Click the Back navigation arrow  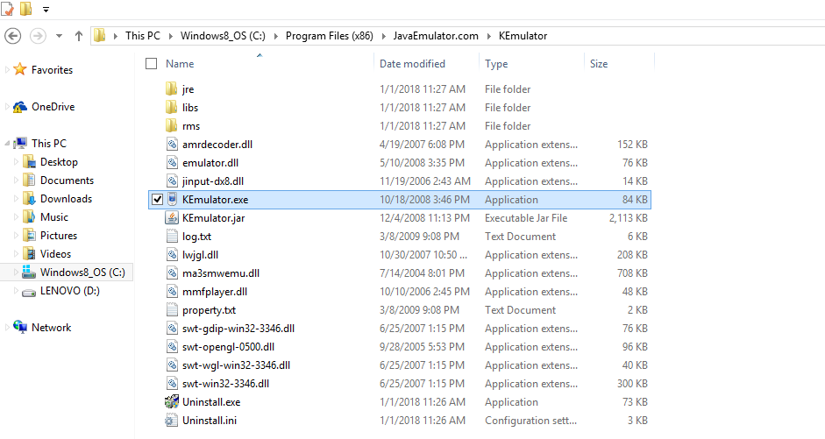[13, 36]
